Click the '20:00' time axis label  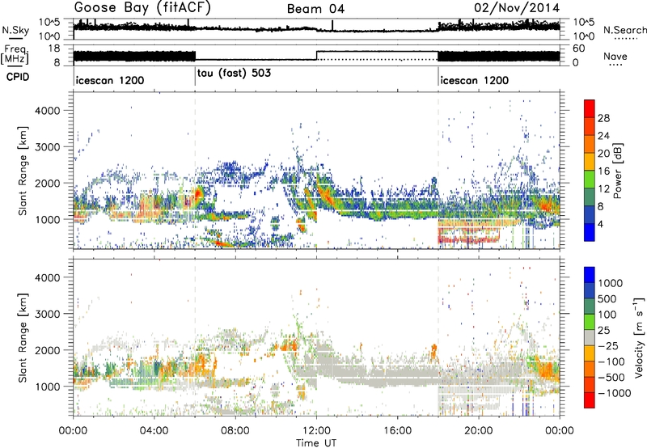click(x=479, y=431)
